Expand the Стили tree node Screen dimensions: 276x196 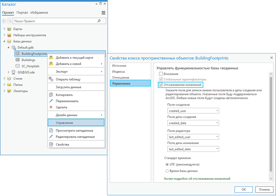click(4, 79)
